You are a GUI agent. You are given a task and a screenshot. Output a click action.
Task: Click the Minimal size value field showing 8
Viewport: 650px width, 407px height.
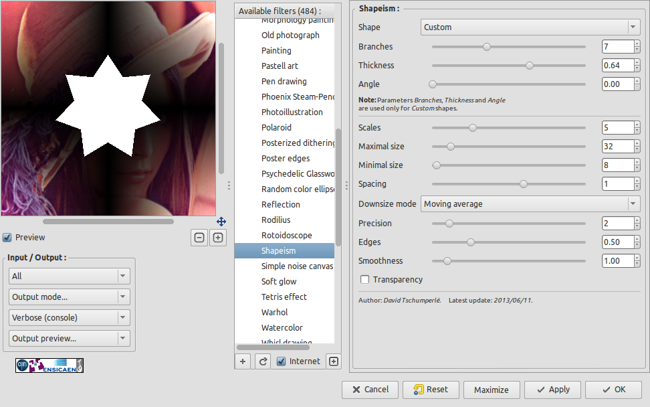[618, 165]
